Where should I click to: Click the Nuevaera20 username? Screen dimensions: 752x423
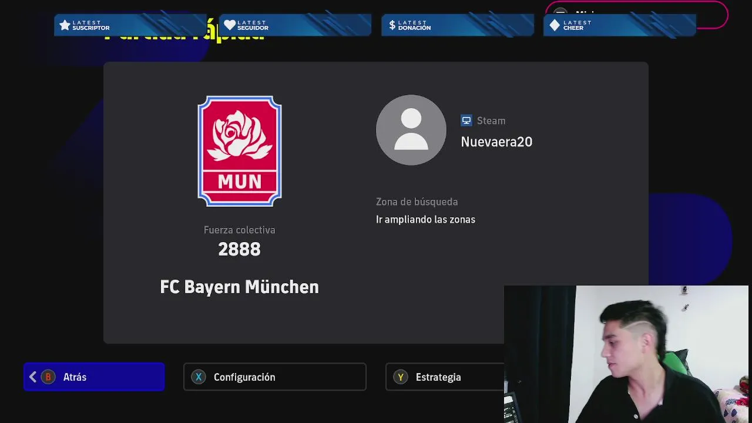(496, 142)
